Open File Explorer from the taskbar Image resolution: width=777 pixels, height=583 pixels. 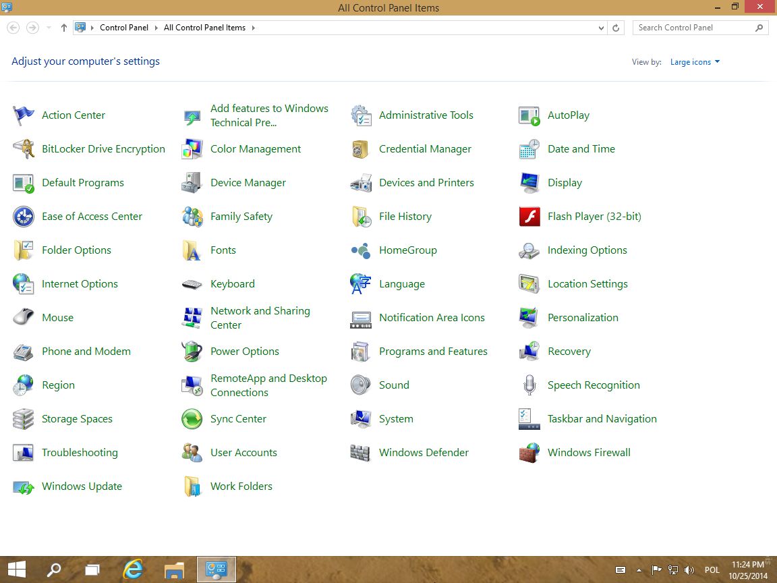(174, 570)
